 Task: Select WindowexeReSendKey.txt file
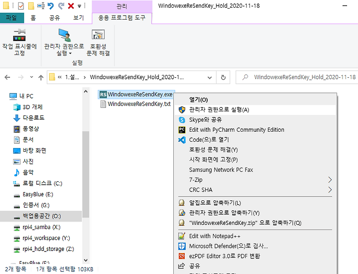[136, 104]
